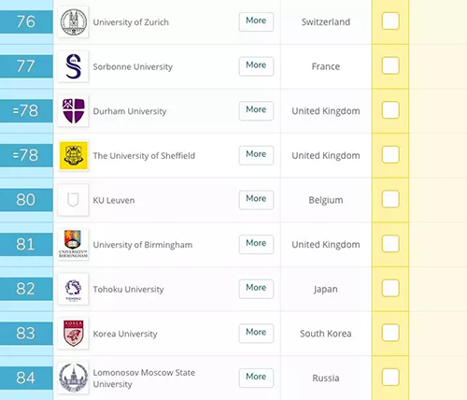
Task: Open the Sorbonne University logo icon
Action: 73,66
